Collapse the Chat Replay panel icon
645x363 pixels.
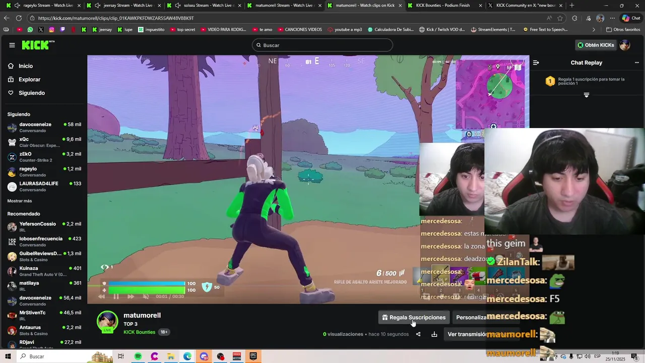coord(536,63)
